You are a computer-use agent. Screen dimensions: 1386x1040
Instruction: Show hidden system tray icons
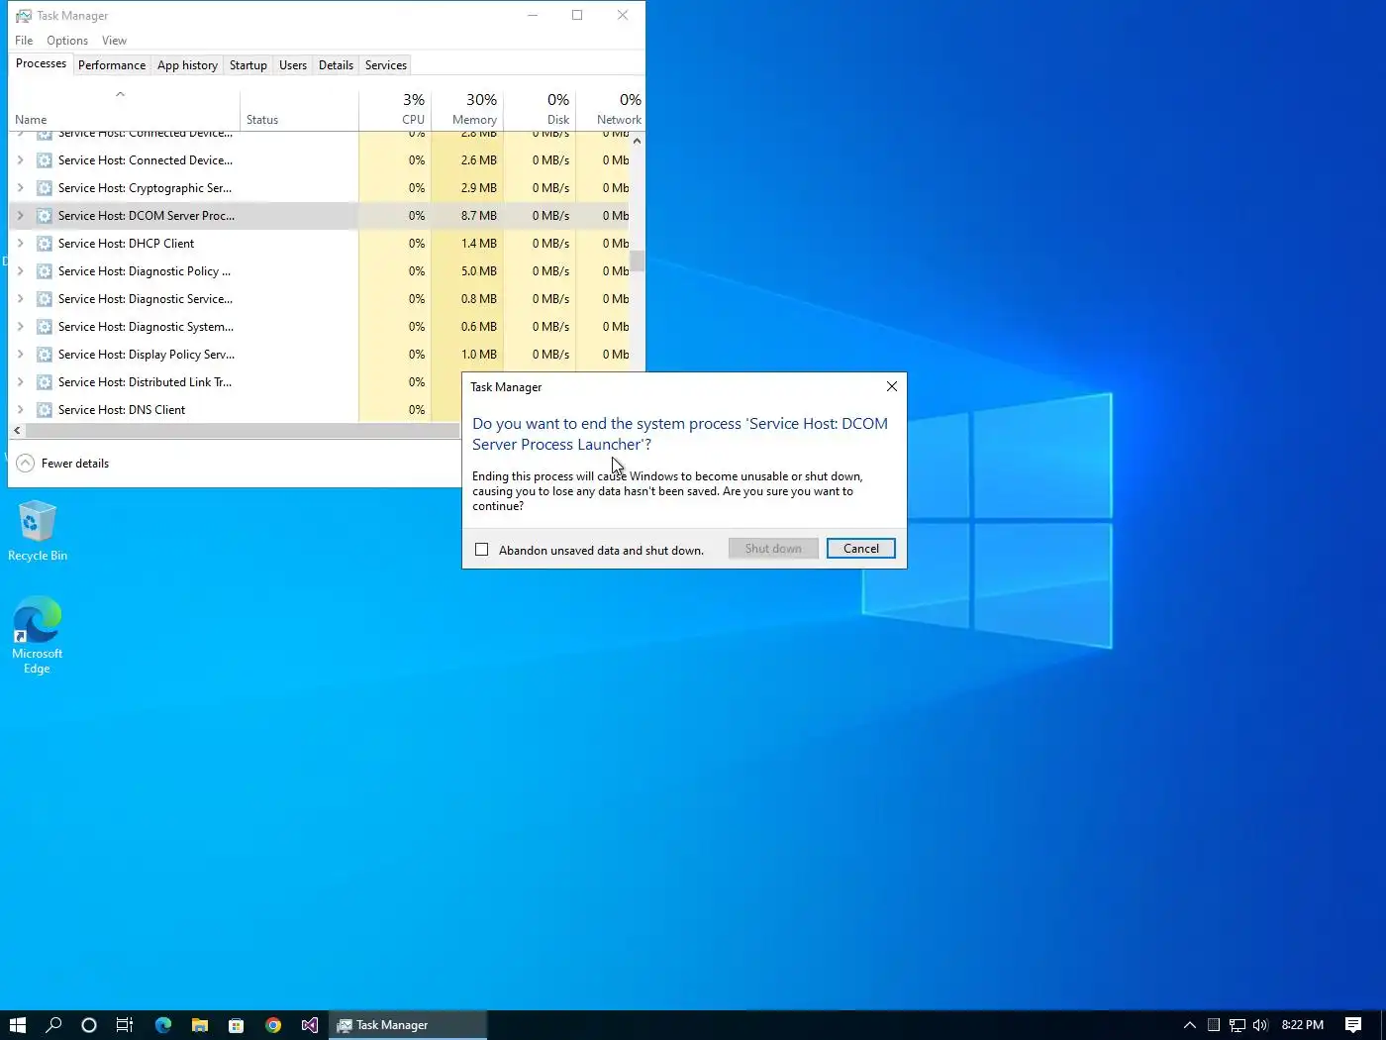point(1190,1025)
